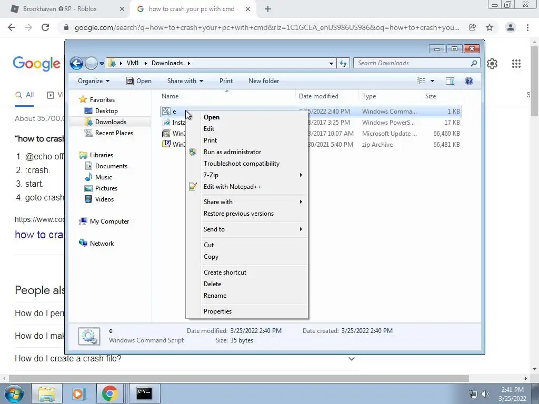Toggle the preview pane icon

pyautogui.click(x=450, y=81)
